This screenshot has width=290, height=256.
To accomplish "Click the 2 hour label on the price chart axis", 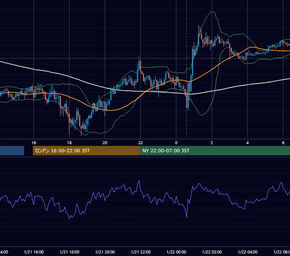I will 212,143.
